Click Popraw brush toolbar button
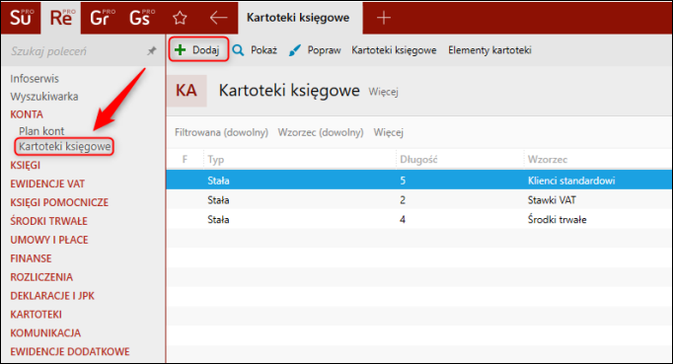Viewport: 673px width, 364px height. point(315,50)
